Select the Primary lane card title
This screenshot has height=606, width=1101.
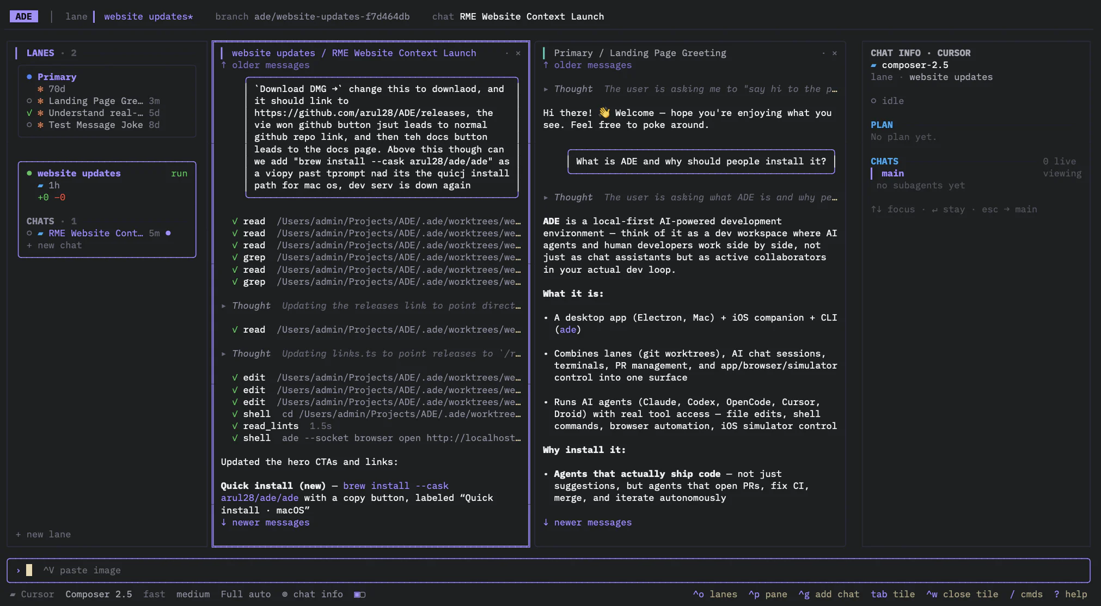(x=57, y=77)
